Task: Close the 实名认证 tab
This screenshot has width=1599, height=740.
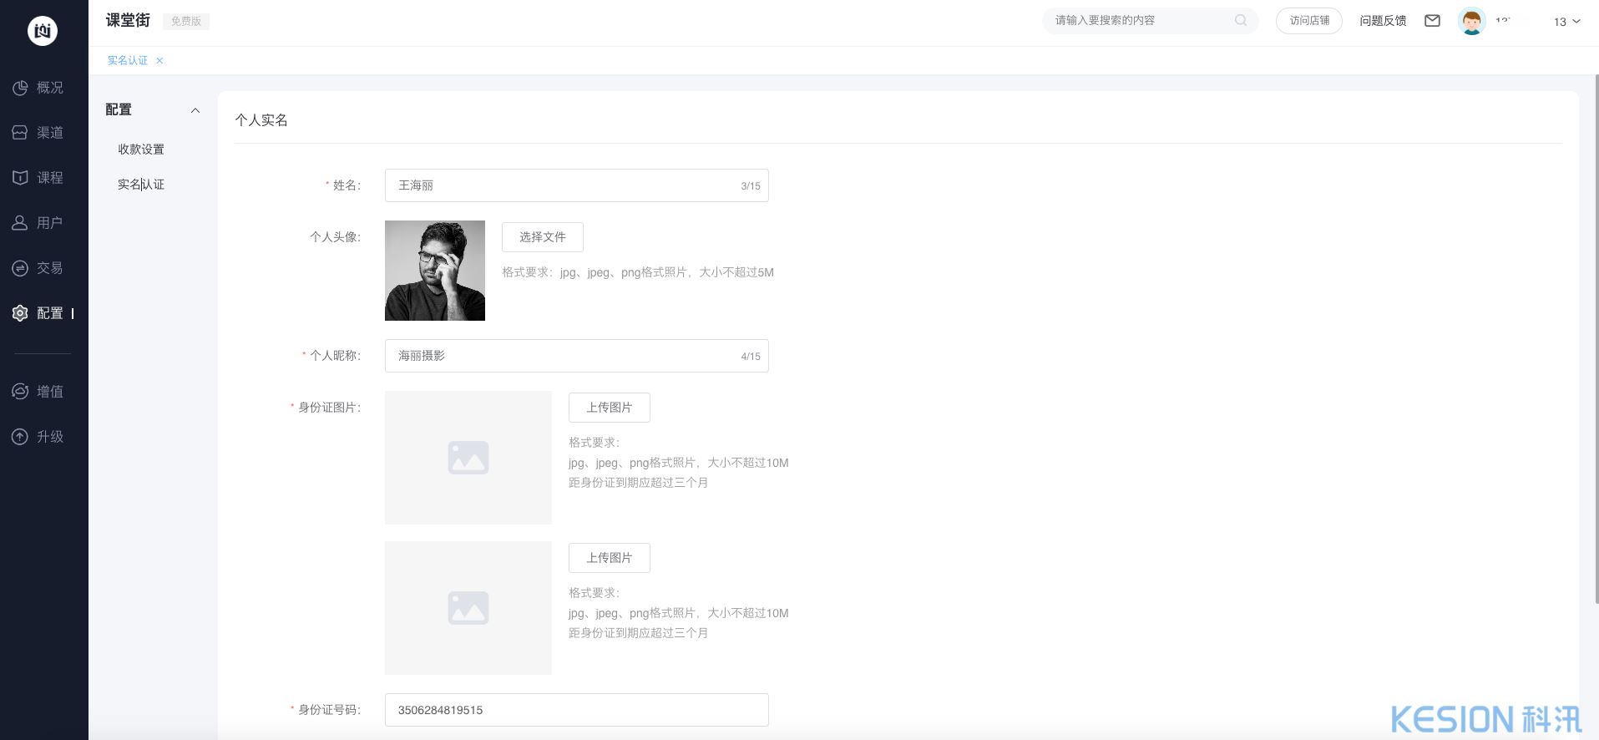Action: pyautogui.click(x=159, y=60)
